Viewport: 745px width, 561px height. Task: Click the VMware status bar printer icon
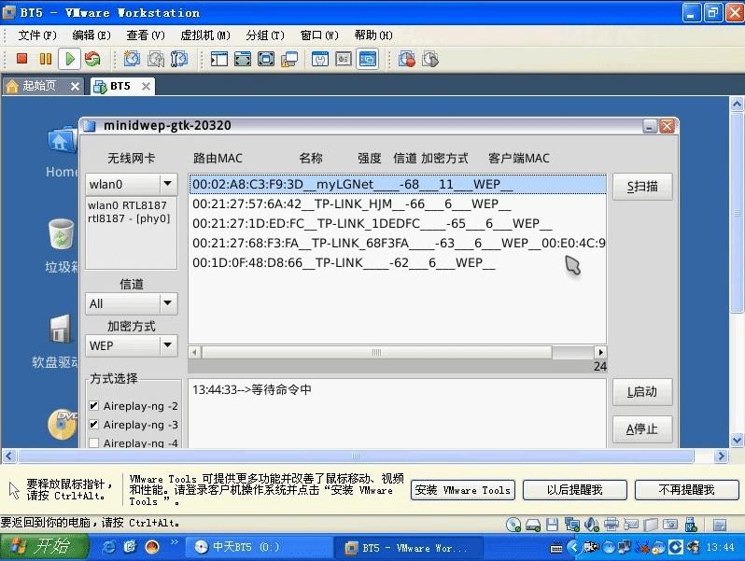coord(611,525)
